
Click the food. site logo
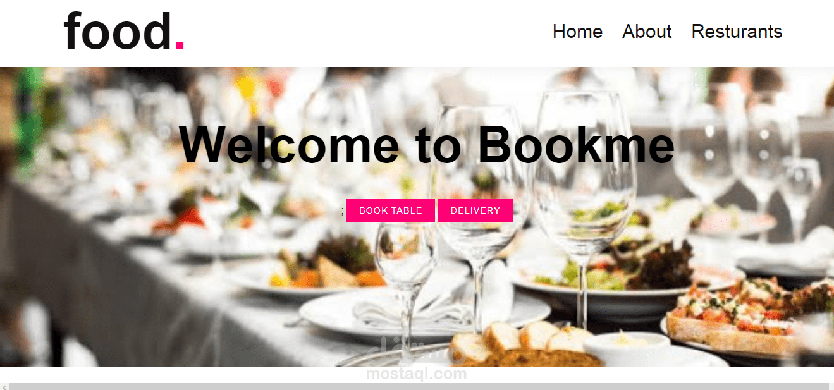pos(124,31)
